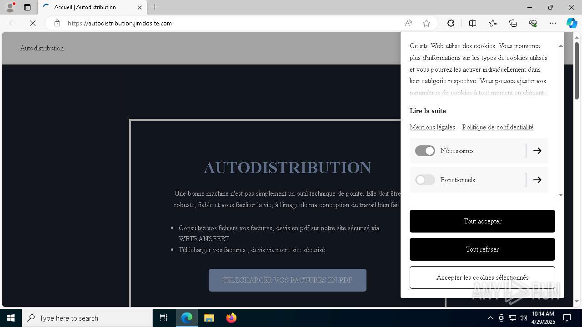
Task: Click the AUTODISTRIBUTION heading text
Action: coord(287,168)
